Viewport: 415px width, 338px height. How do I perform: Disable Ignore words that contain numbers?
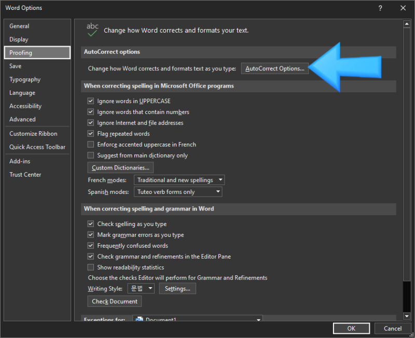[91, 112]
